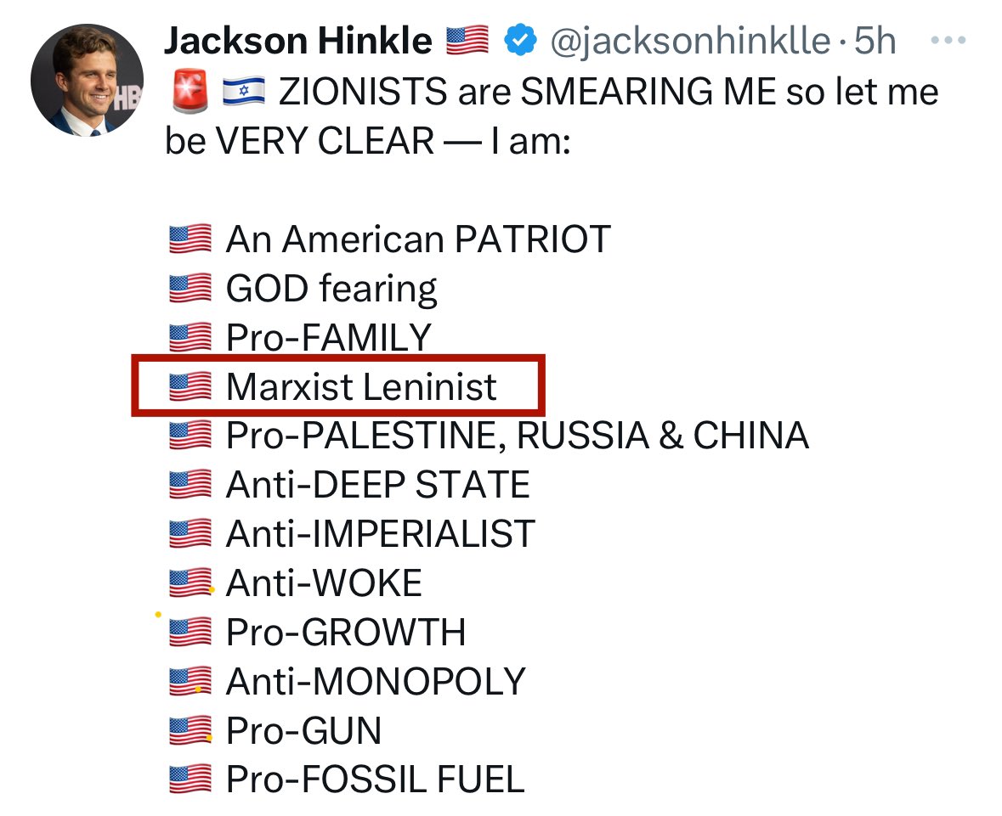Click the flag beside Pro-GROWTH
Screen dimensions: 1002x816
coord(190,632)
